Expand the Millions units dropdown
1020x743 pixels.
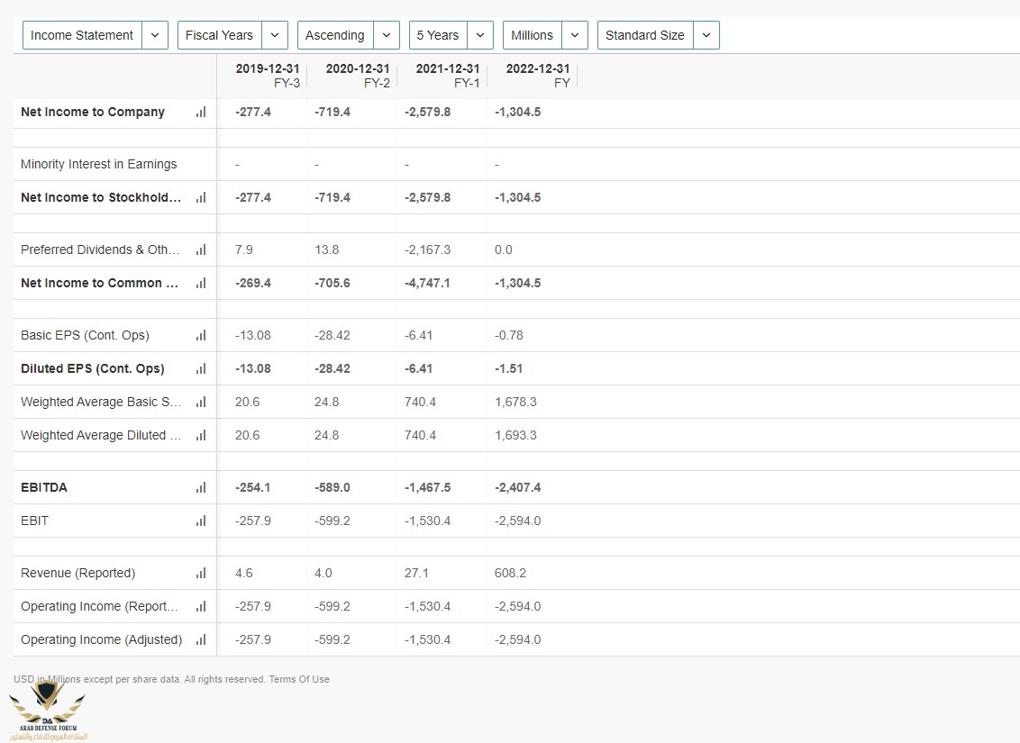(545, 35)
